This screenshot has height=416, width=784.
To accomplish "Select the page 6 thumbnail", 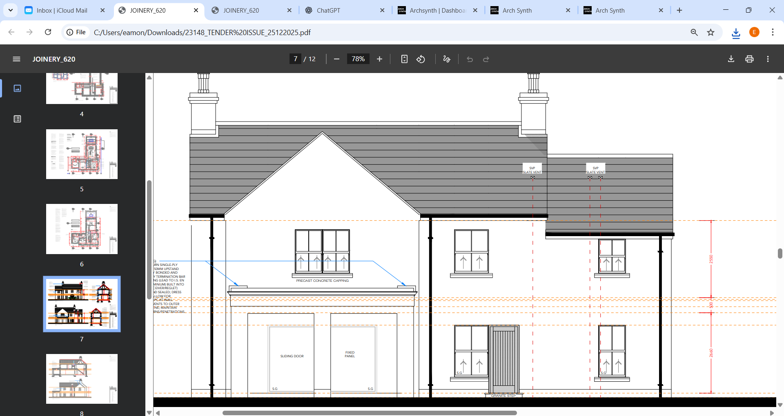I will [82, 229].
